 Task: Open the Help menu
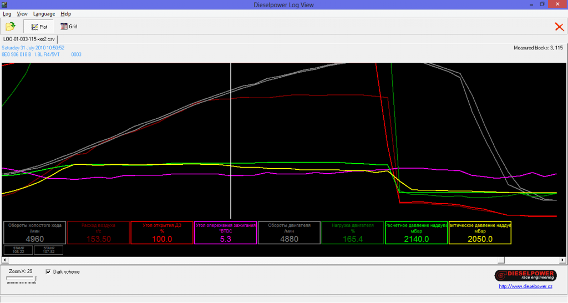click(x=65, y=13)
